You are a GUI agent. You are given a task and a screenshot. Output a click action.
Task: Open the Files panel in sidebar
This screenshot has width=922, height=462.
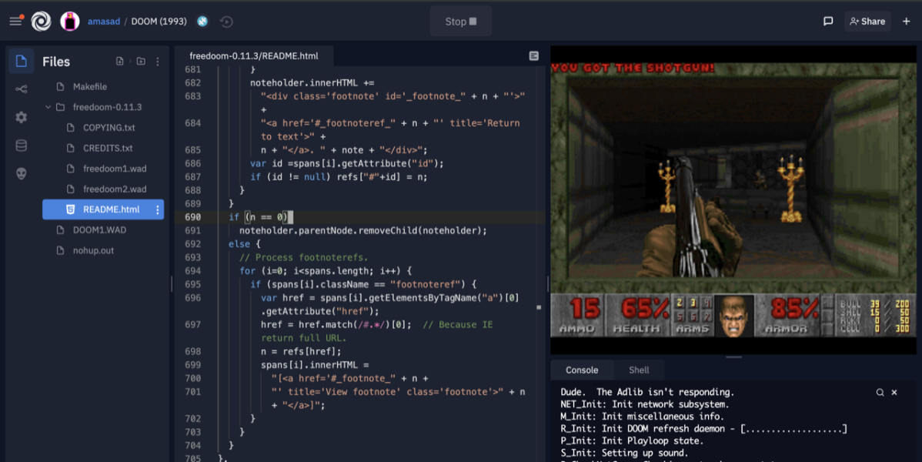pyautogui.click(x=21, y=62)
